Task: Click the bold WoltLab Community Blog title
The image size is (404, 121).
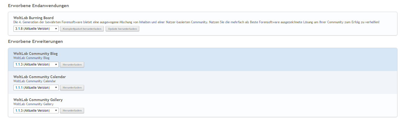Action: tap(35, 54)
